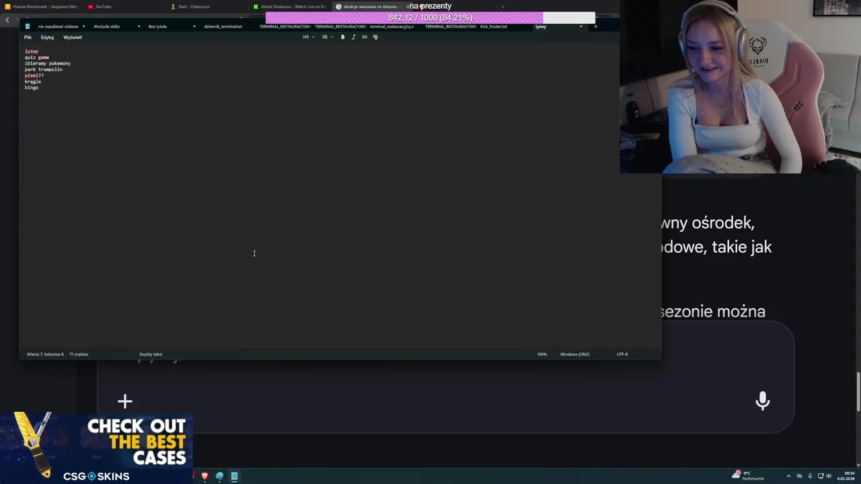Click the 'bingo' line in the note
This screenshot has height=484, width=861.
click(32, 87)
